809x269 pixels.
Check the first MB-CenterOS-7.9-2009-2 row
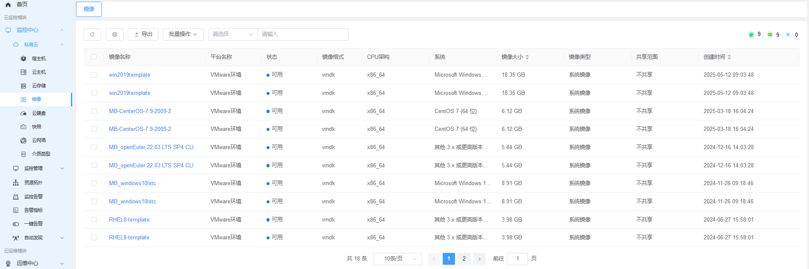[x=94, y=111]
